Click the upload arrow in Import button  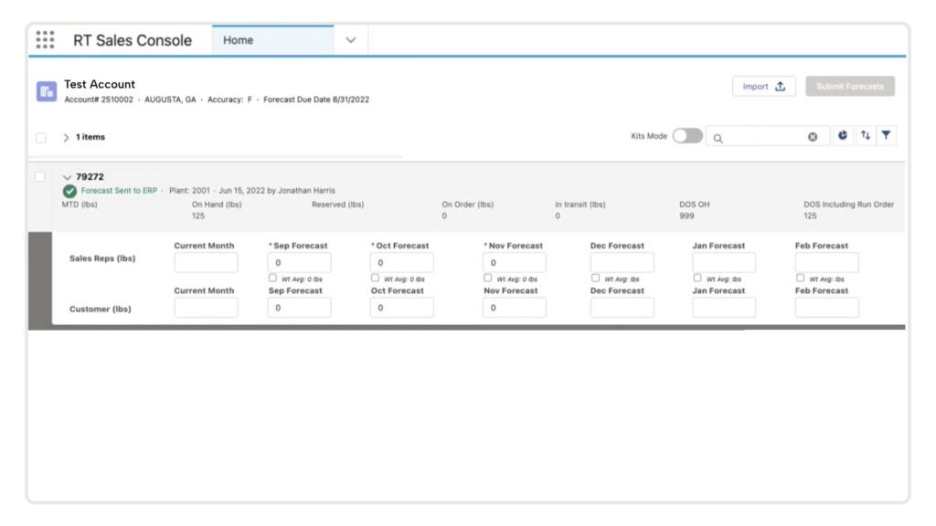(x=781, y=87)
